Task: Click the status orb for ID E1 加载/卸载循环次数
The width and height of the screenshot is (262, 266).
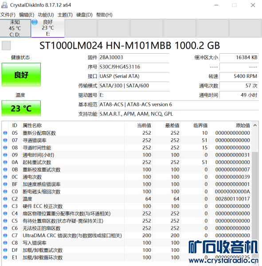Action: [5, 257]
